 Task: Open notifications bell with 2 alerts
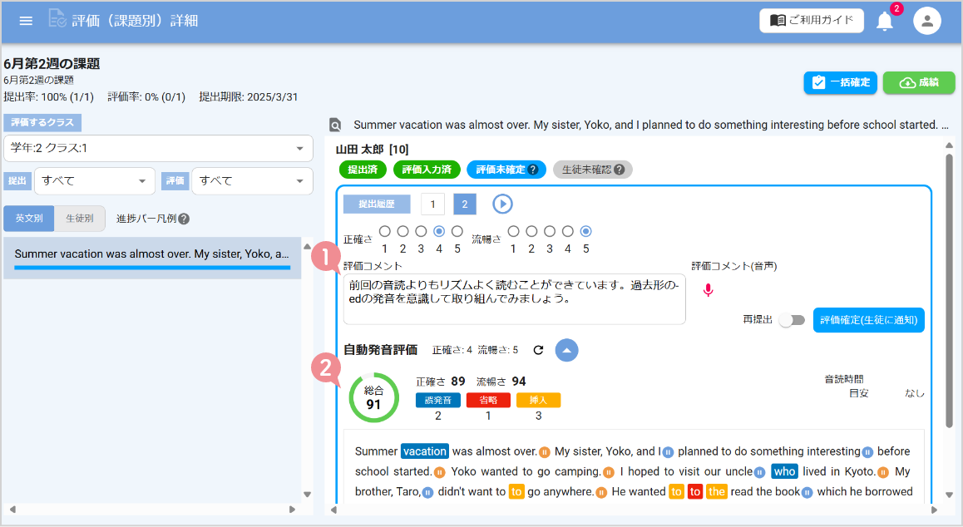tap(884, 22)
